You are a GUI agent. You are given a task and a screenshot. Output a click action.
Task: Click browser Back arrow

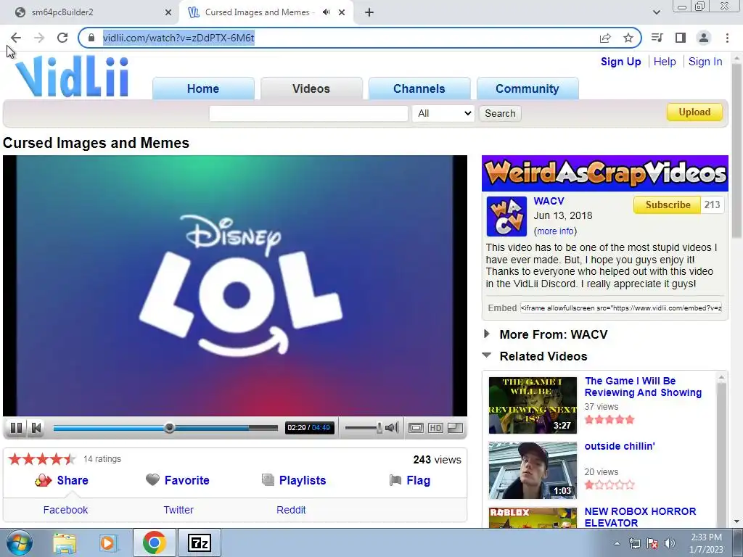[x=16, y=38]
